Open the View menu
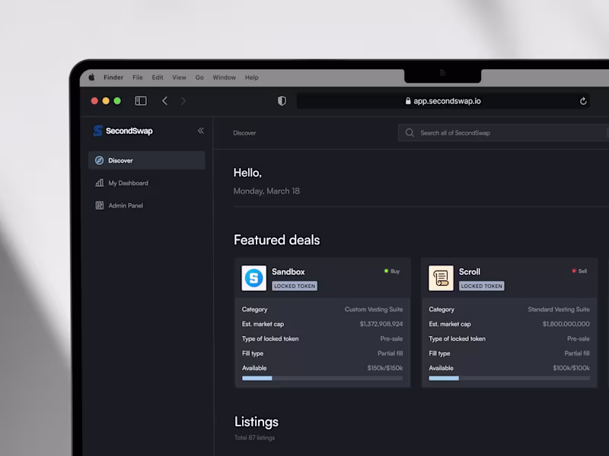The image size is (609, 456). 179,78
